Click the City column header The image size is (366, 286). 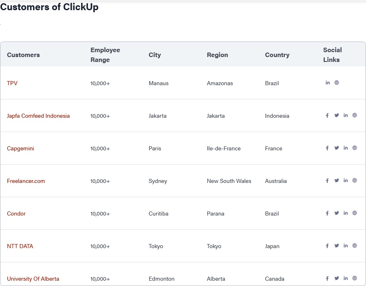point(155,55)
